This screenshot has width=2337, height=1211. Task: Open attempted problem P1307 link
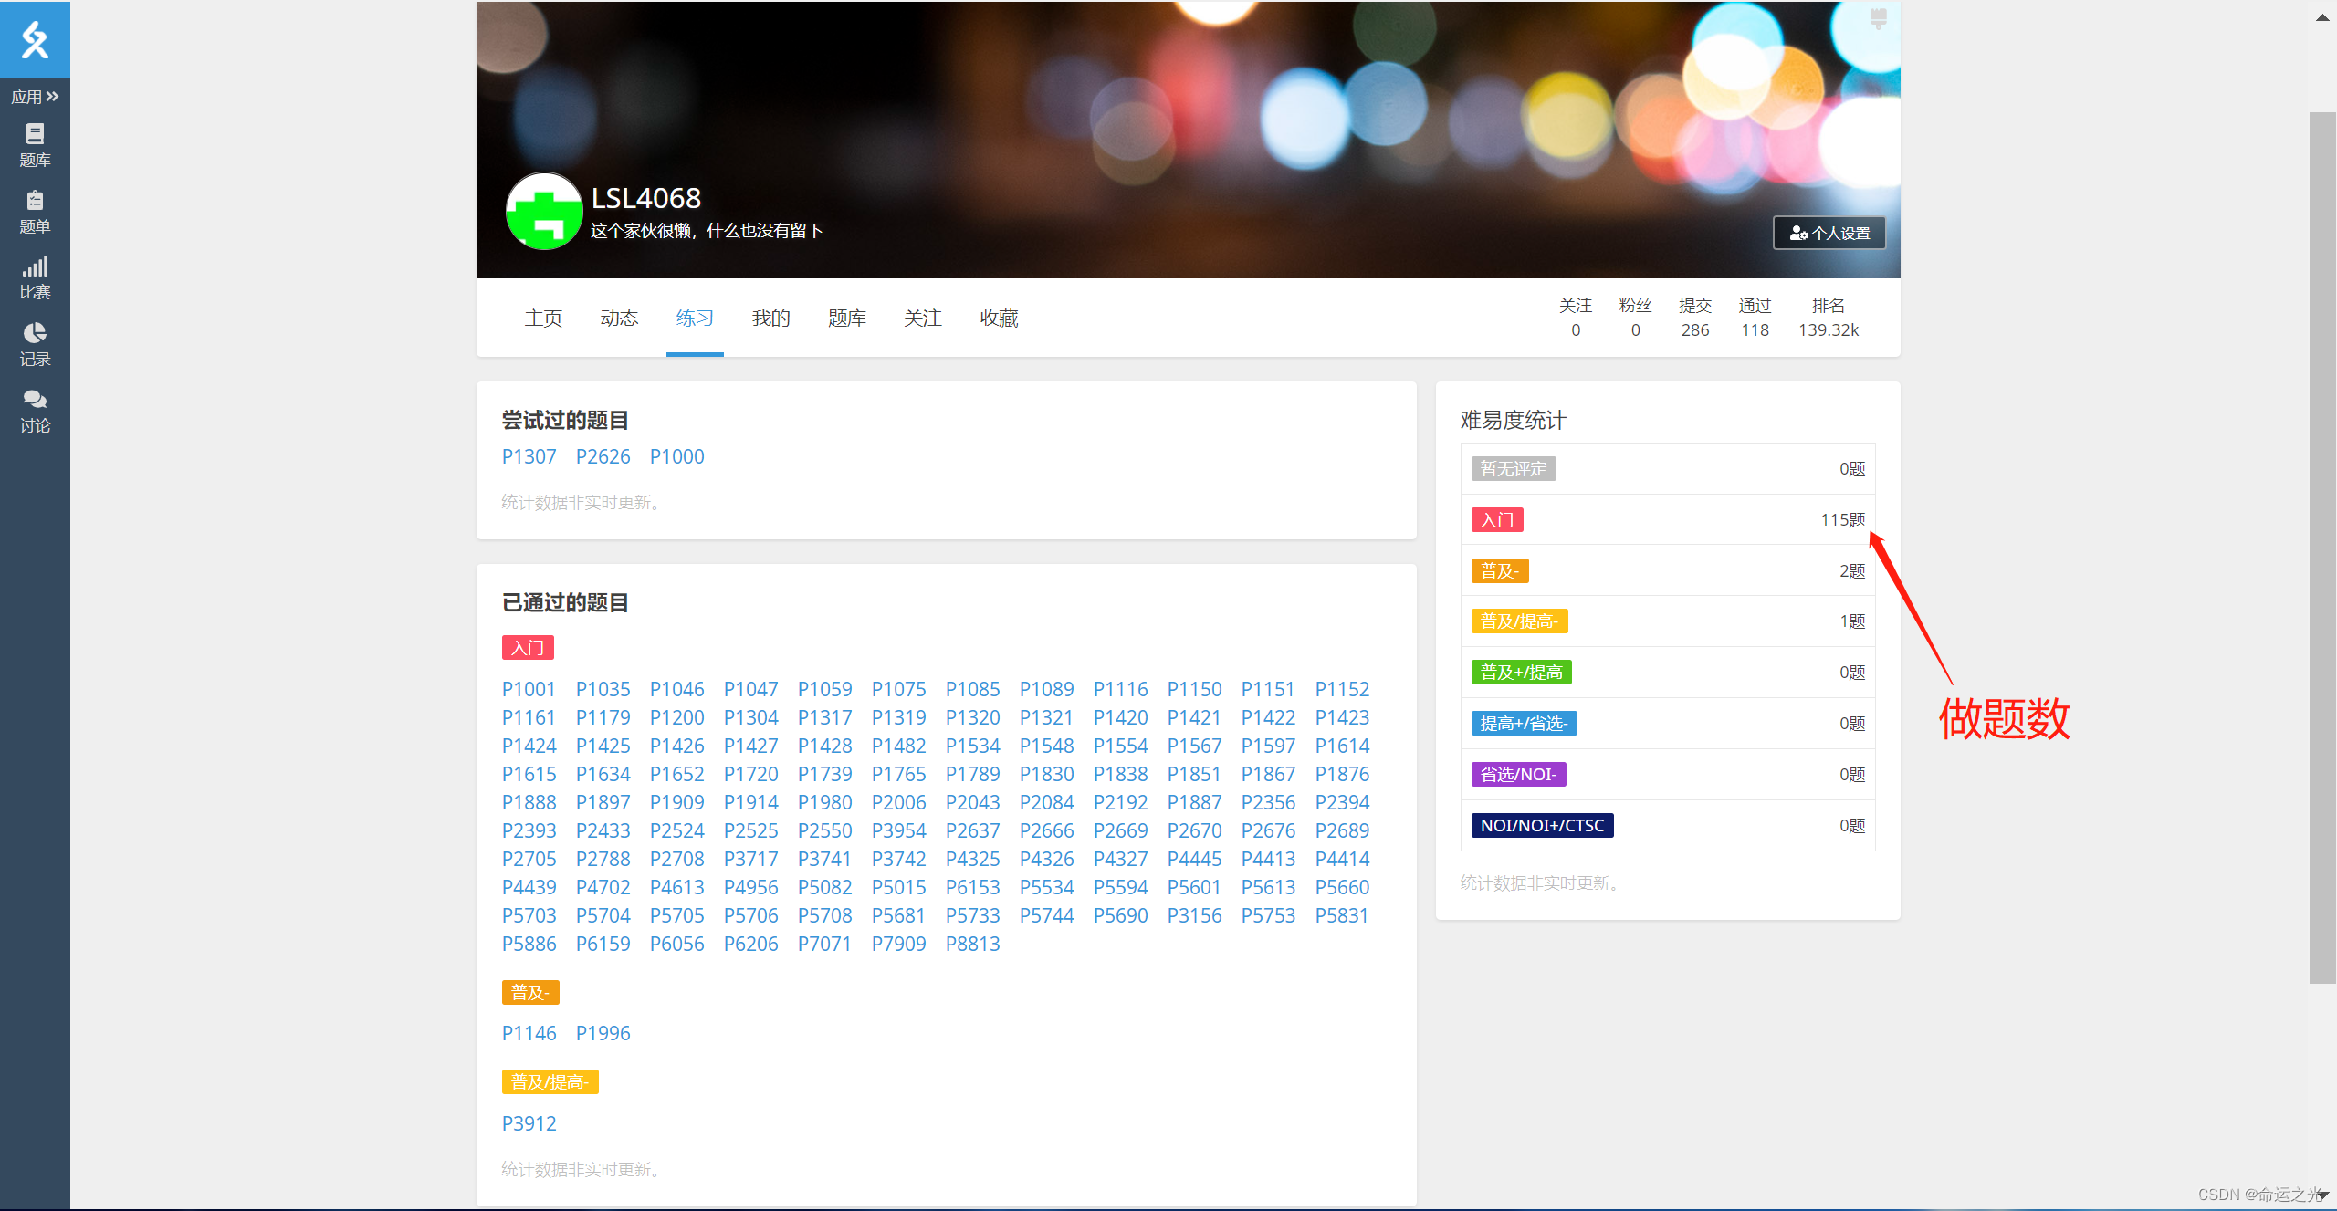[x=529, y=456]
